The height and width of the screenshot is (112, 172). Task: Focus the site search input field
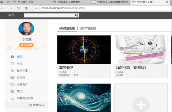point(49,15)
